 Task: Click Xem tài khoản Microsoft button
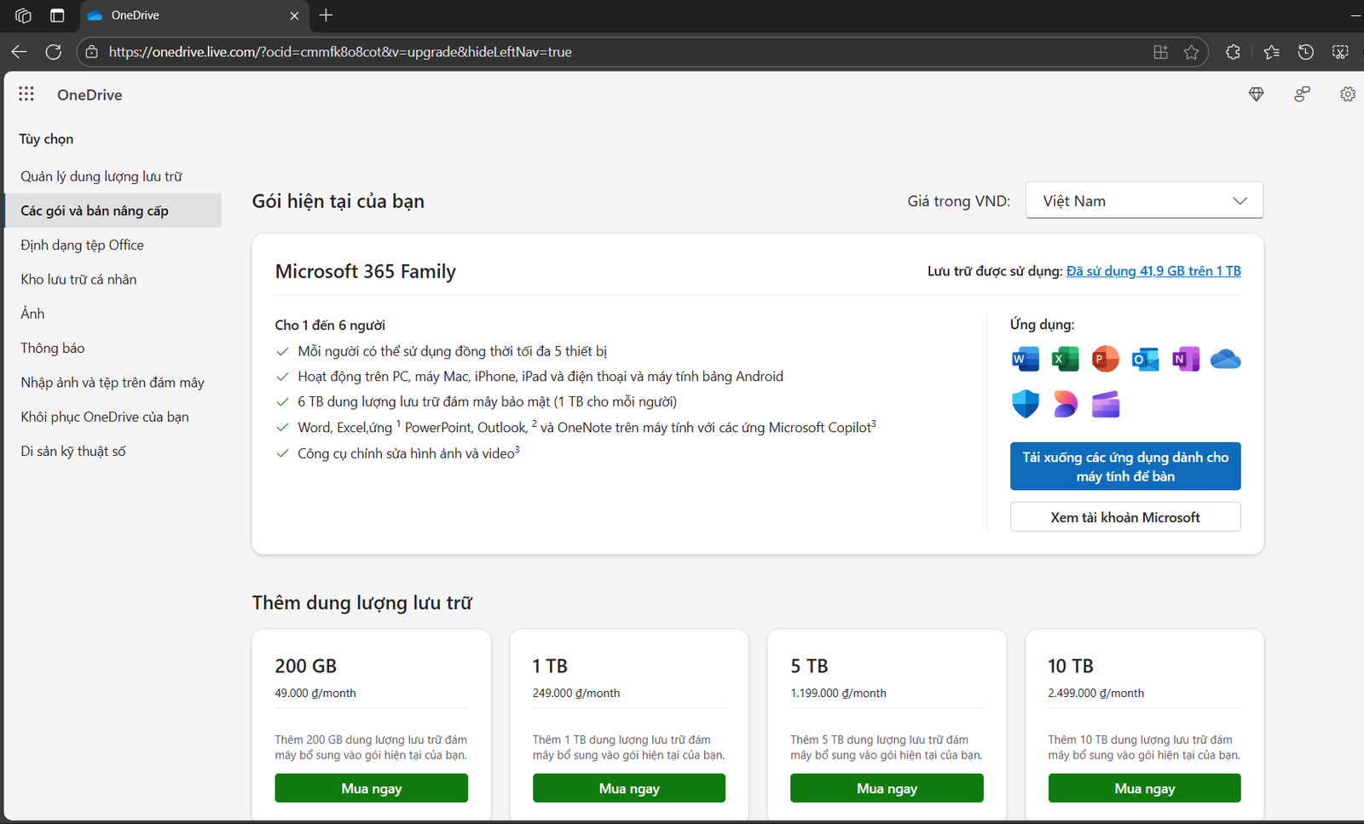click(x=1125, y=517)
